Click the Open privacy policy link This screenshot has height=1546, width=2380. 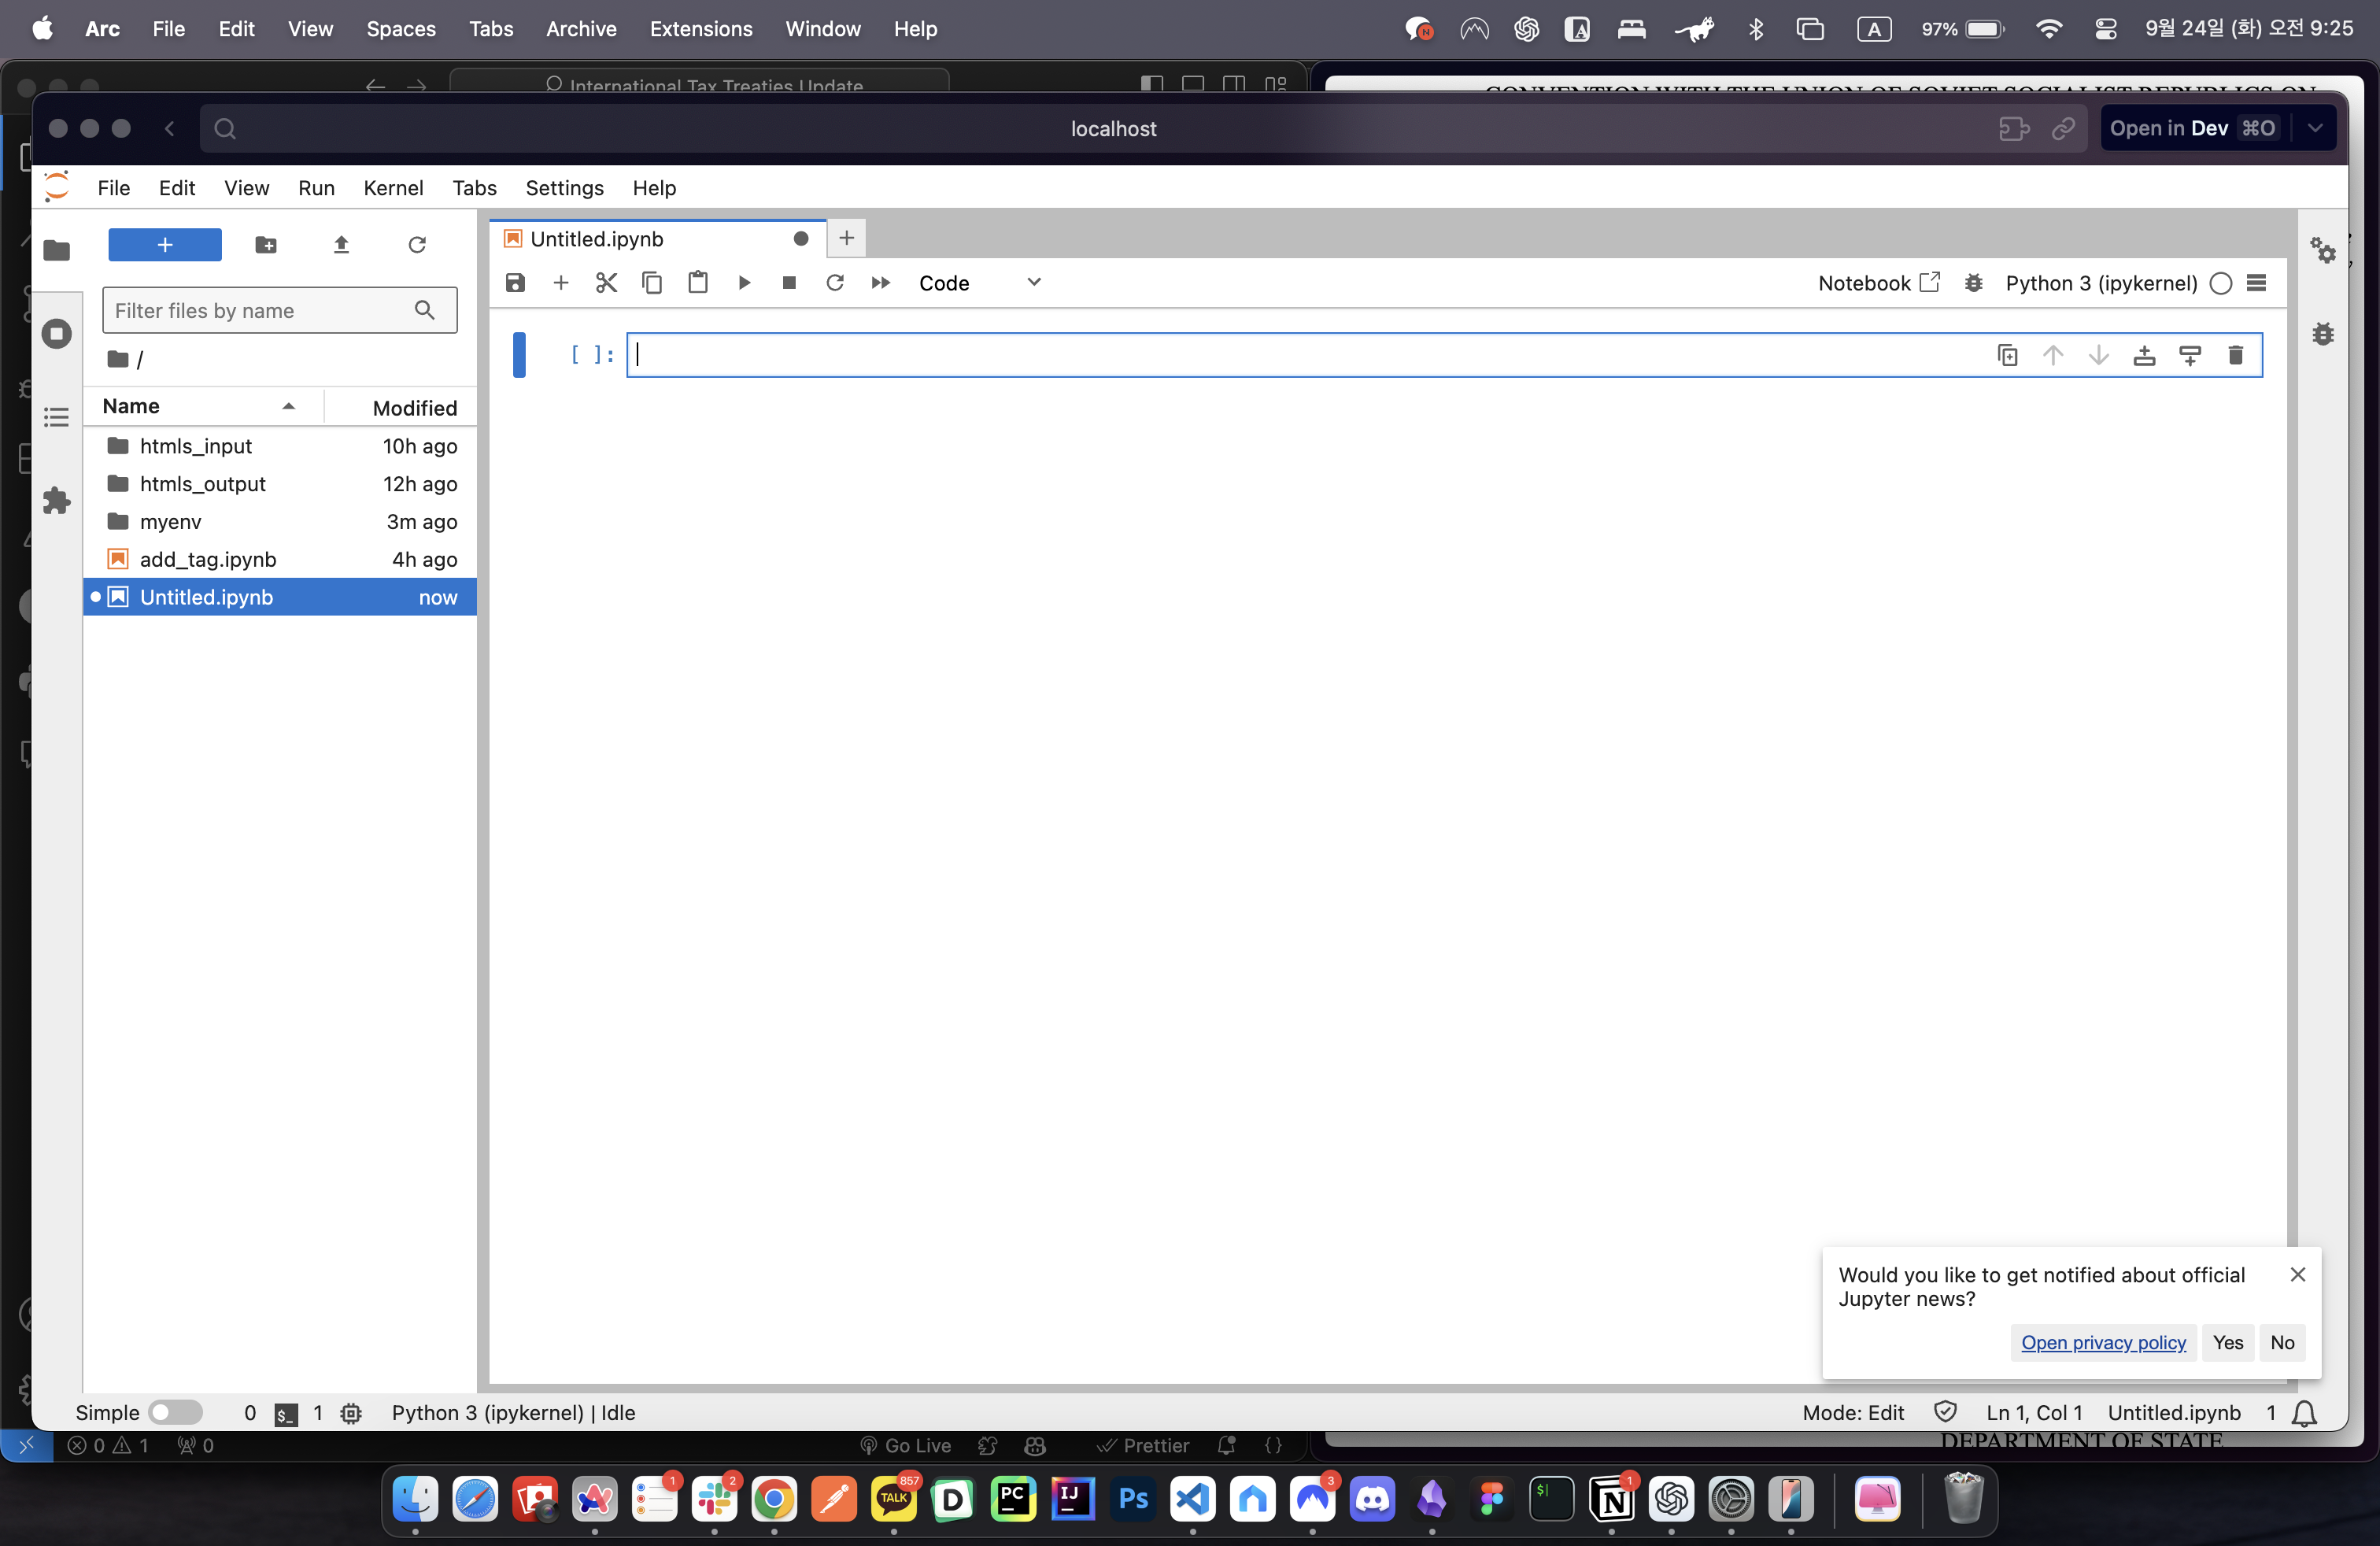[x=2103, y=1342]
